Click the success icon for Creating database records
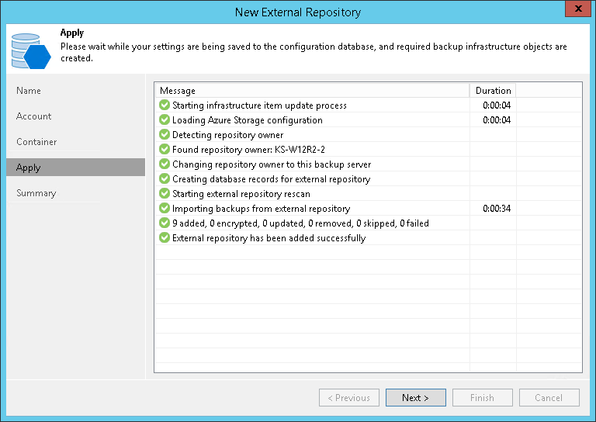 click(165, 179)
